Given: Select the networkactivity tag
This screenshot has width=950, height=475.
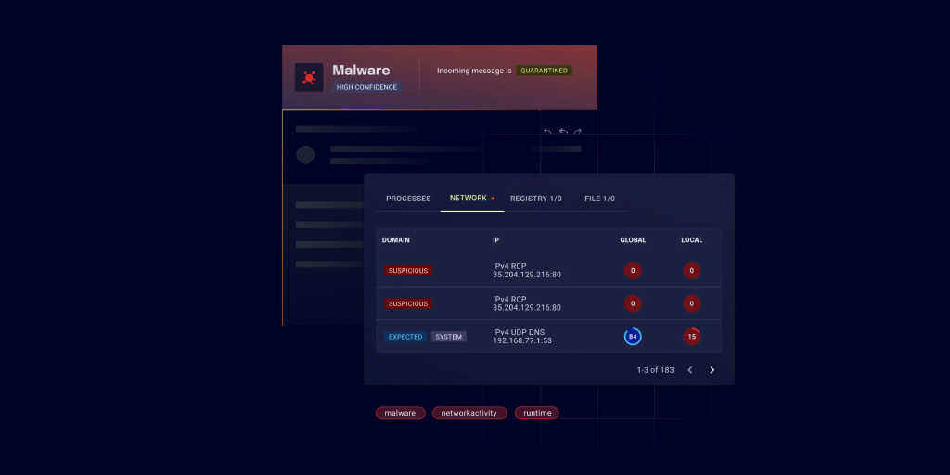Looking at the screenshot, I should coord(469,413).
